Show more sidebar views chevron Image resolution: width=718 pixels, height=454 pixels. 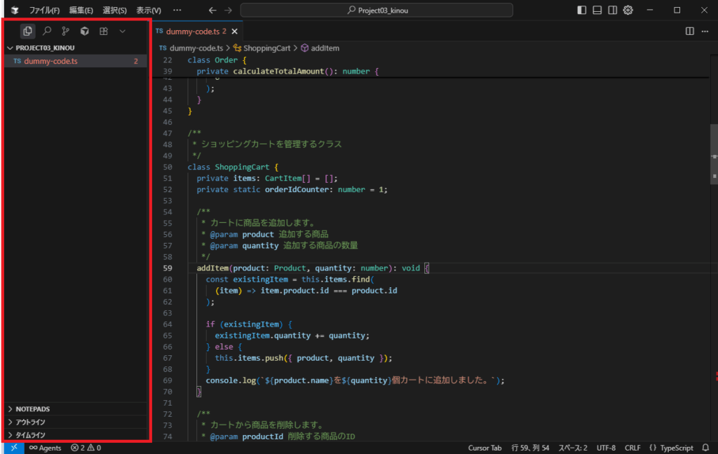pyautogui.click(x=122, y=31)
